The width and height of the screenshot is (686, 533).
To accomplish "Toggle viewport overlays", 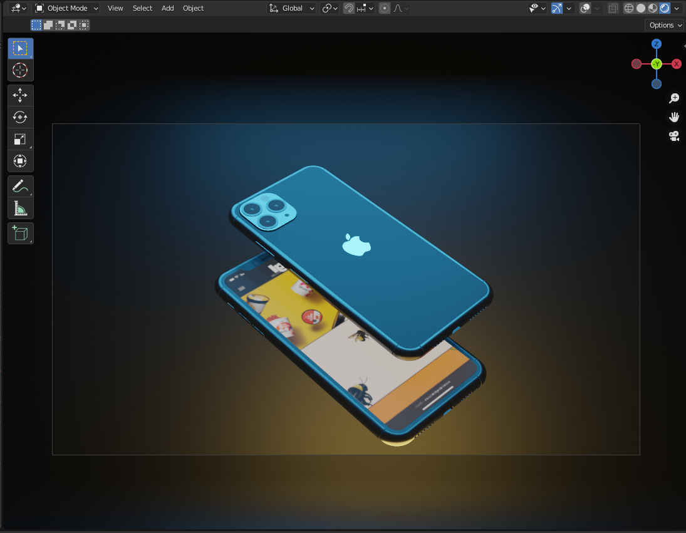I will [585, 8].
